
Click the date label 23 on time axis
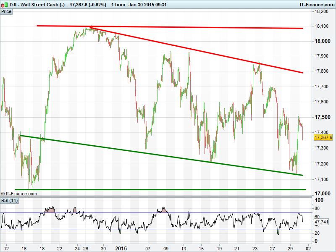pos(255,249)
